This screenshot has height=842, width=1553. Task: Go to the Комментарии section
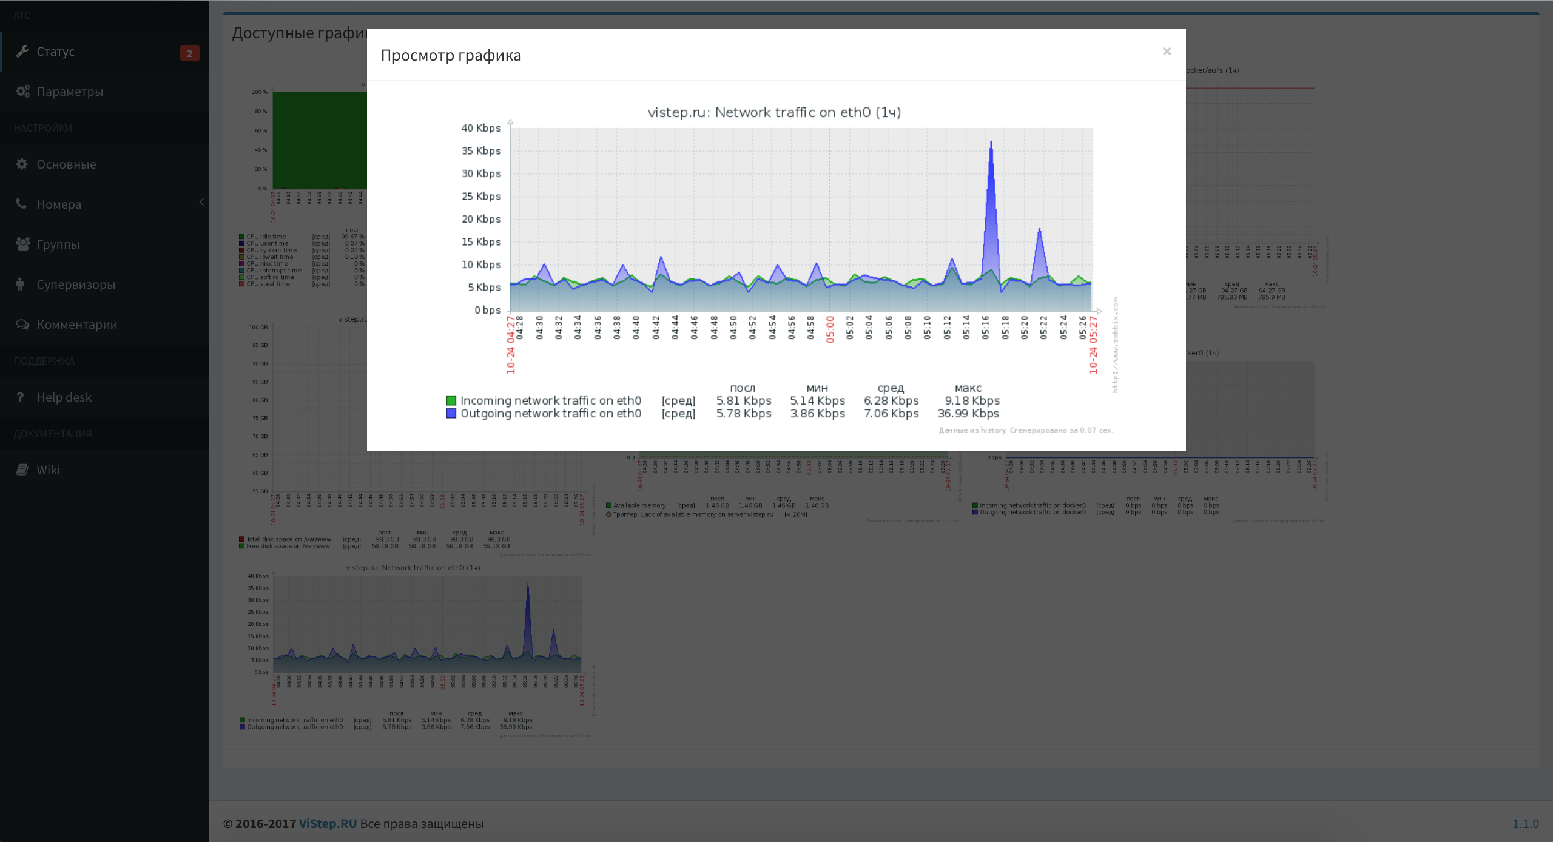tap(77, 325)
